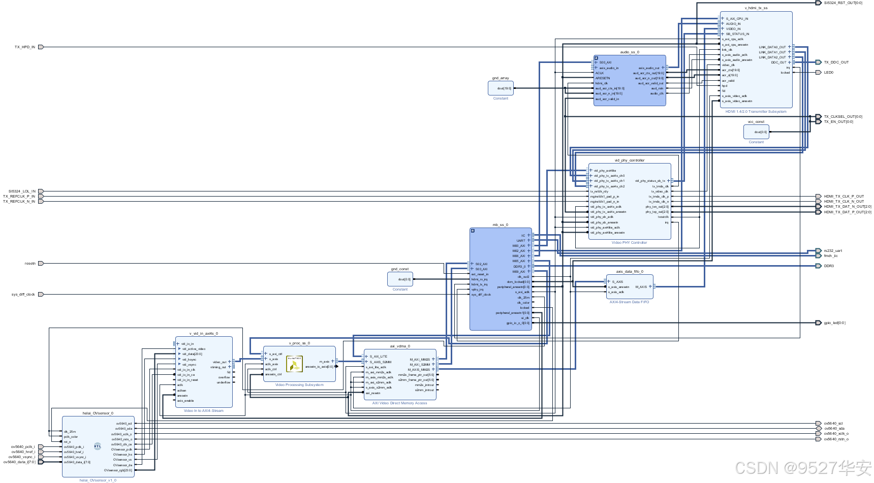Expand the UART interface pin on mb_ss_0
The height and width of the screenshot is (483, 874).
(528, 241)
